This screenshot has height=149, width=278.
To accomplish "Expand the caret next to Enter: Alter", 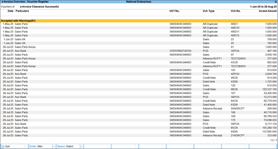I will pos(54,146).
